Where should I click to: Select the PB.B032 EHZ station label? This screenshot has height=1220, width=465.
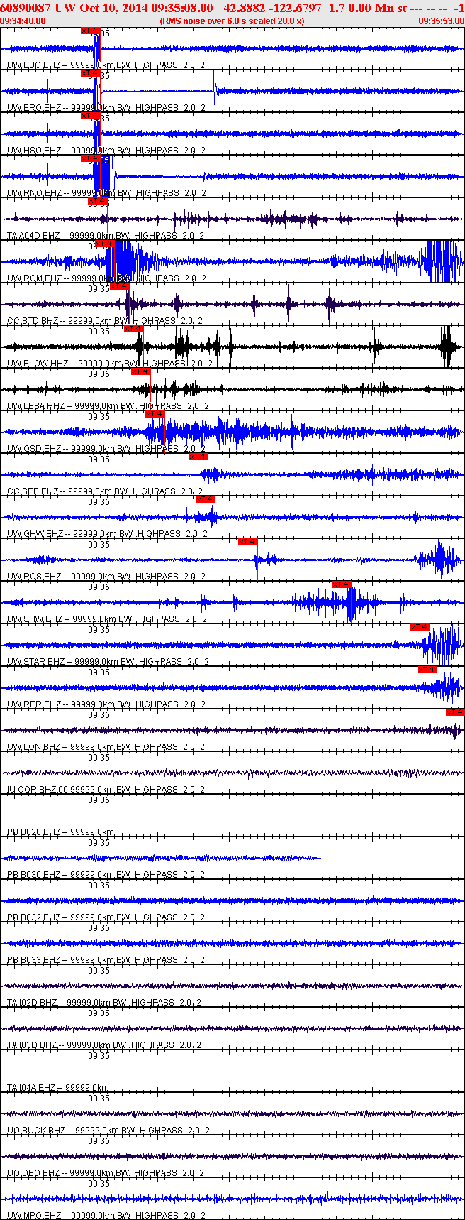106,917
